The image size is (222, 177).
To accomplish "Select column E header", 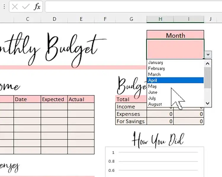I will (81, 19).
